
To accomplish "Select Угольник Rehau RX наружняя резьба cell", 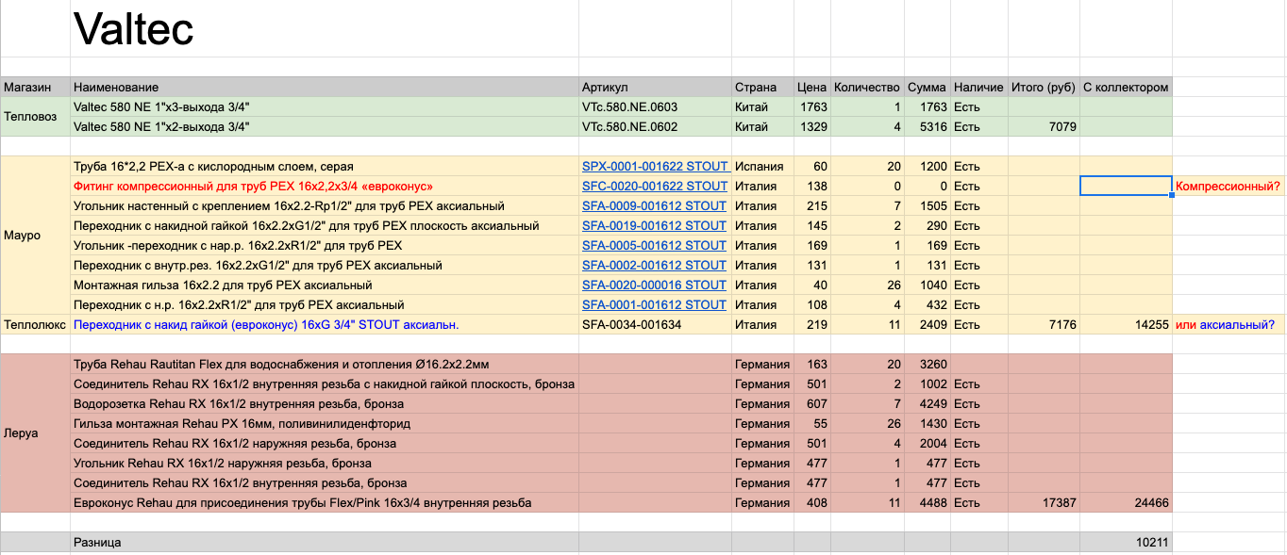I will coord(325,463).
